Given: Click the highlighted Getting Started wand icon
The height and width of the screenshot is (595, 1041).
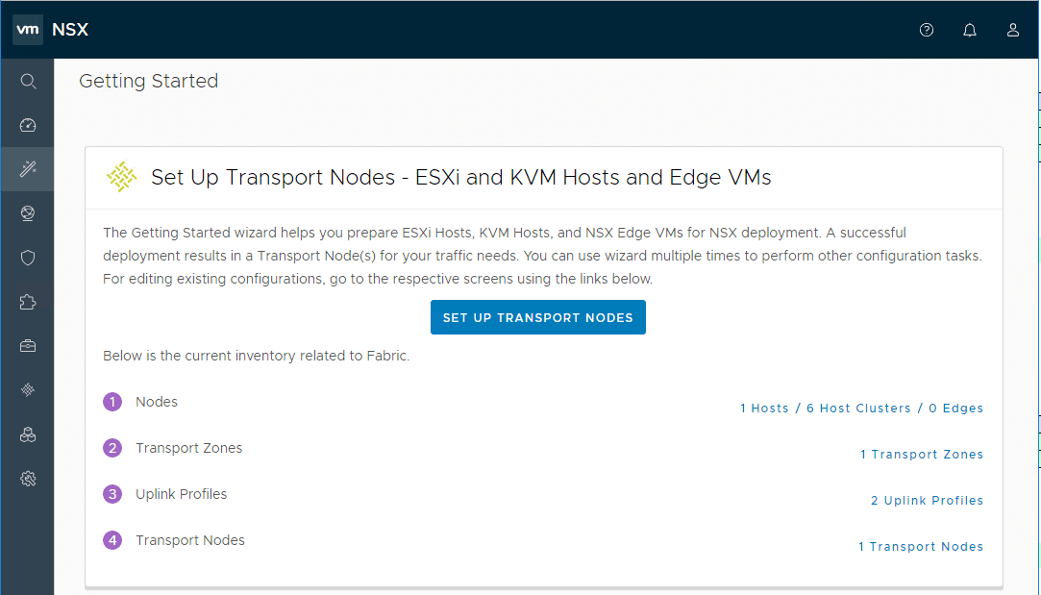Looking at the screenshot, I should click(x=28, y=168).
